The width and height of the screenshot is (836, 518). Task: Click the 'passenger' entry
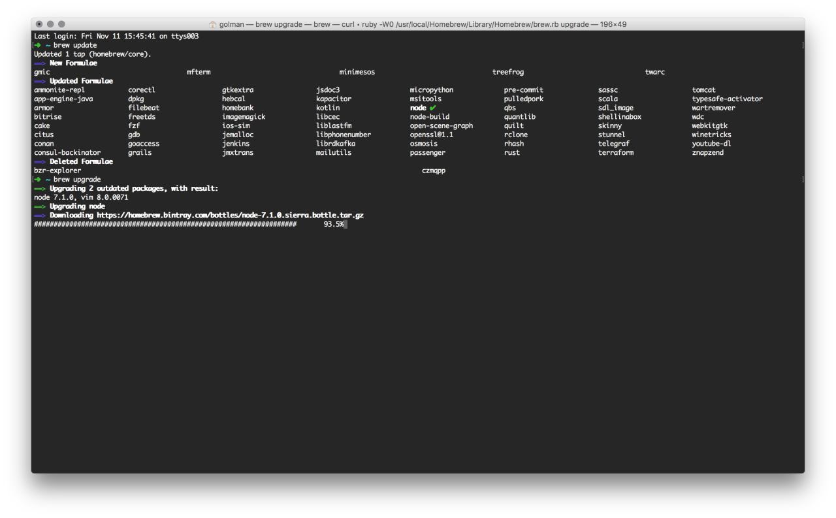pyautogui.click(x=428, y=153)
